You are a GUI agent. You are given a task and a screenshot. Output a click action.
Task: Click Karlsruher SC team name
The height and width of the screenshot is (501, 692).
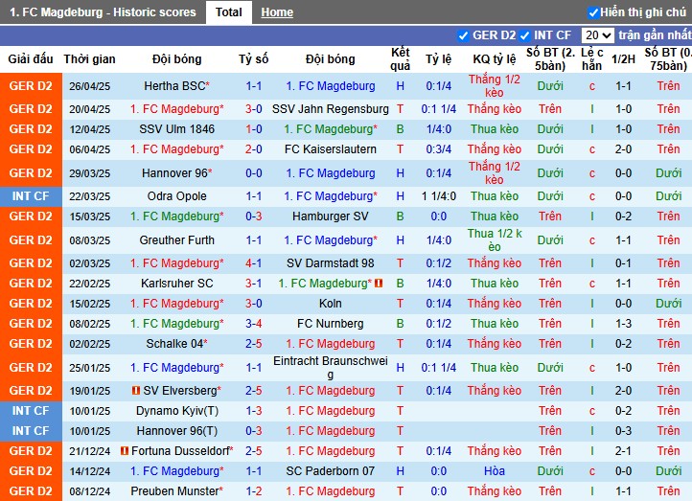[176, 284]
